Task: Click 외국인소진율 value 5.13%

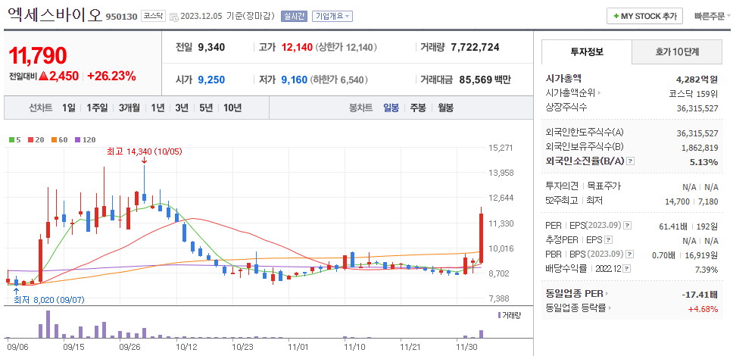Action: [705, 162]
